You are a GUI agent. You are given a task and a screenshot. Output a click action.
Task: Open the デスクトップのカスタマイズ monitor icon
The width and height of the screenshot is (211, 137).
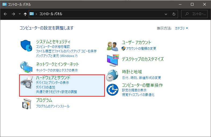coord(113,60)
